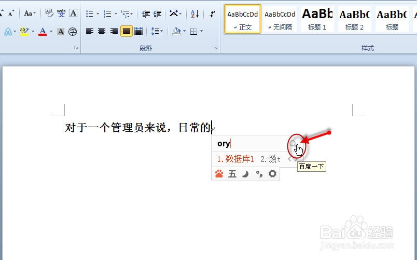Apply Distributed alignment to paragraph
This screenshot has width=417, height=260.
click(x=138, y=31)
